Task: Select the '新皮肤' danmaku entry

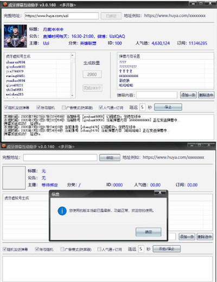Action: tap(124, 81)
